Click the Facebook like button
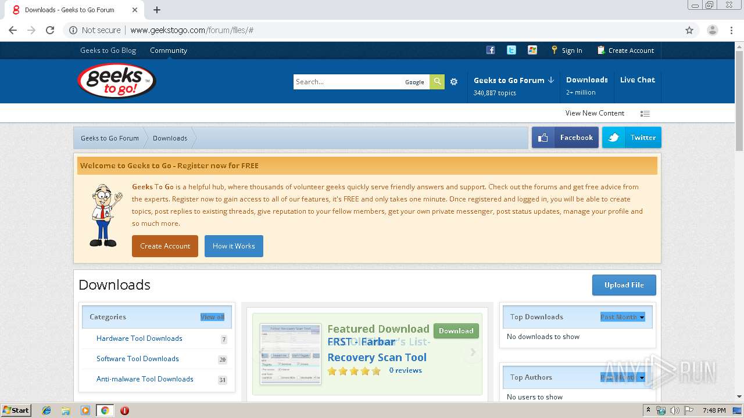This screenshot has width=744, height=418. click(x=565, y=138)
